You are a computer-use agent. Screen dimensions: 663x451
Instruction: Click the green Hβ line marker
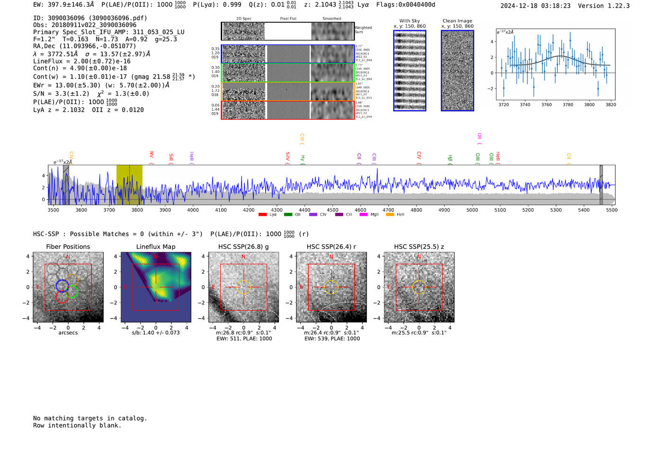click(x=450, y=159)
